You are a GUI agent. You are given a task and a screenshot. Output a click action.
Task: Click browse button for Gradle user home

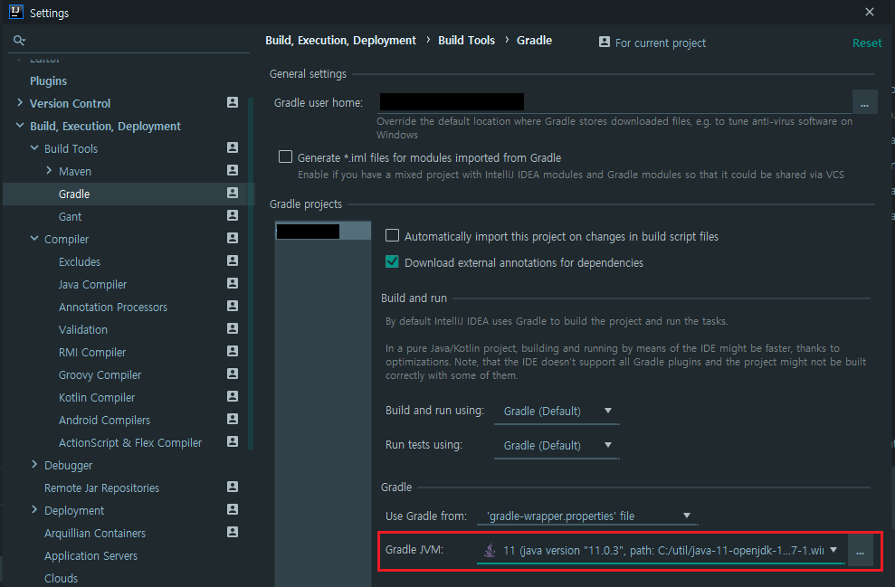click(x=865, y=103)
